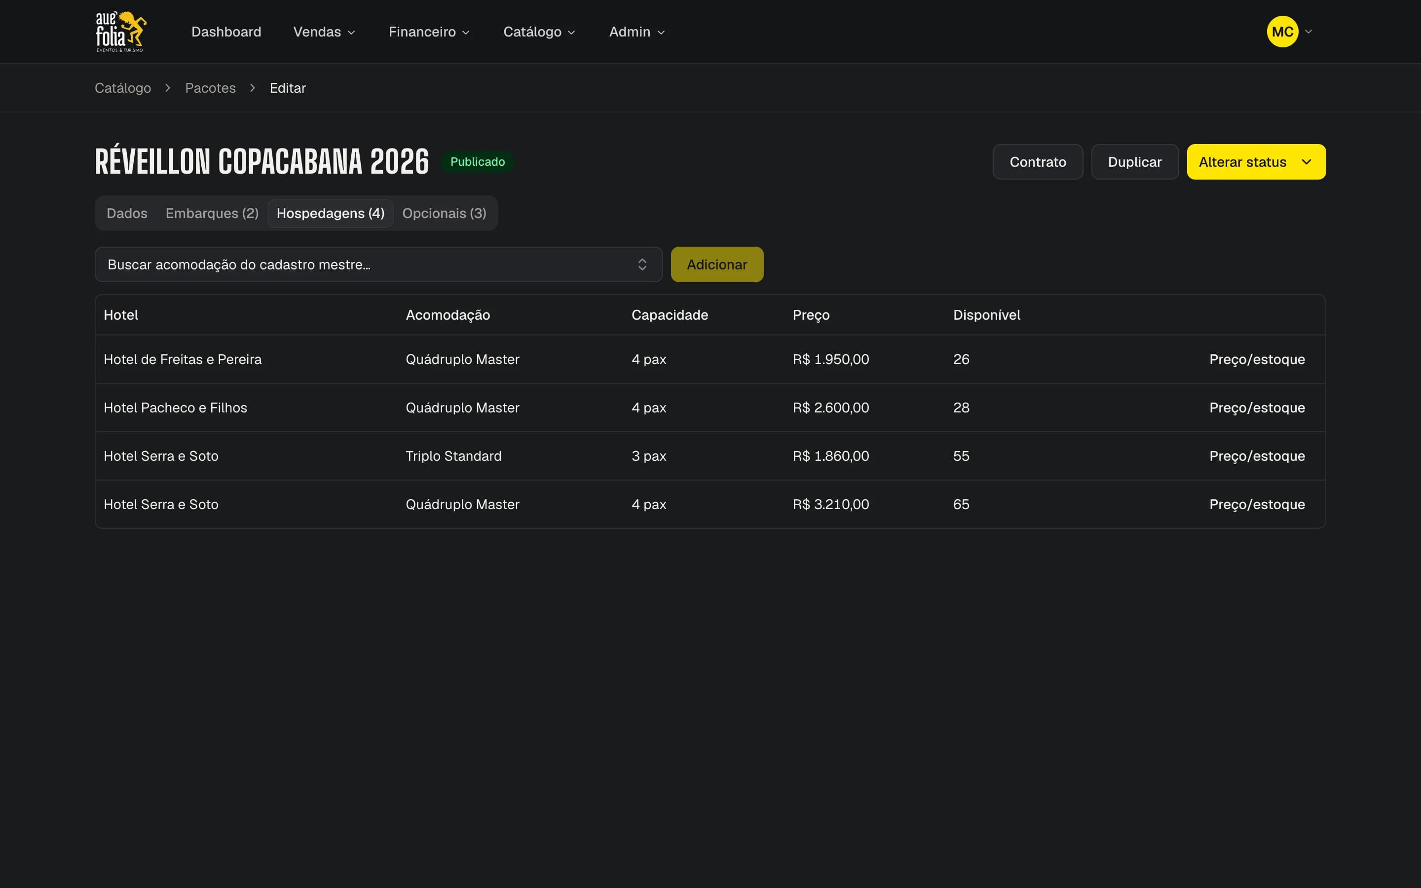Click the Duplicar button
This screenshot has height=888, width=1421.
(1134, 162)
